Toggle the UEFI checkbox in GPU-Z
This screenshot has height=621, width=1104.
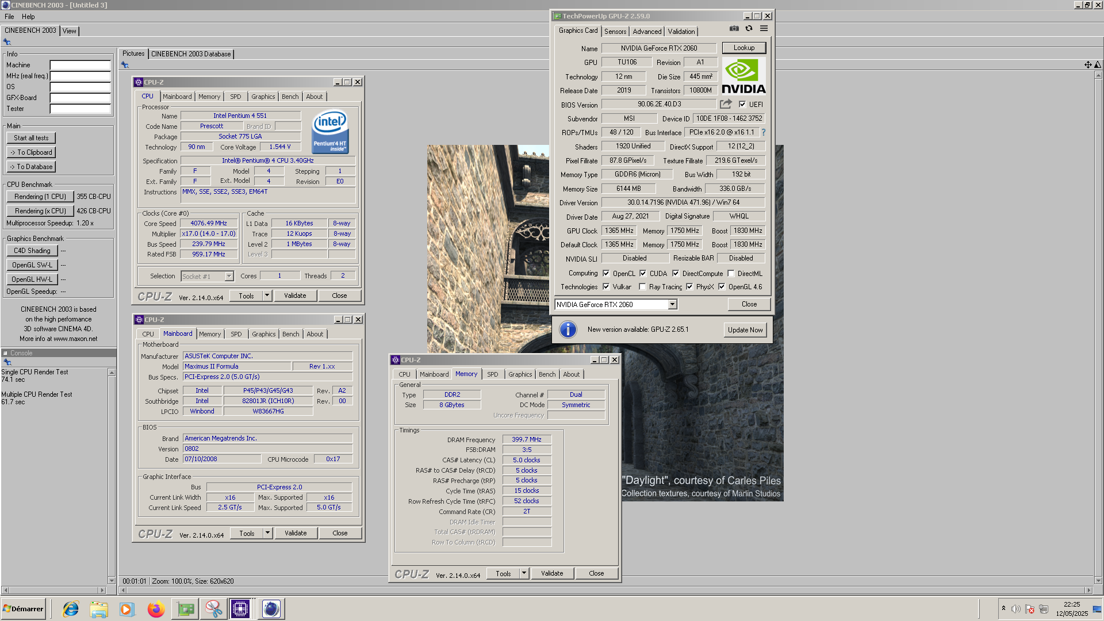742,105
